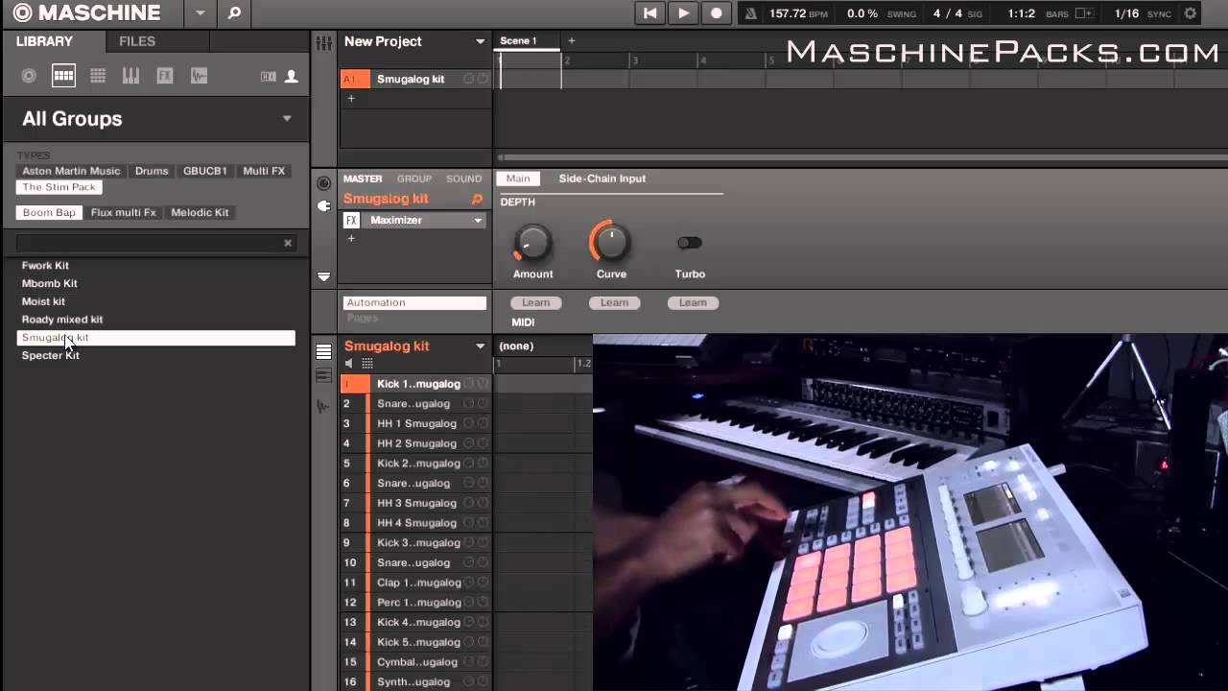
Task: Click the pad view grid icon under Smugalog kit
Action: (x=366, y=364)
